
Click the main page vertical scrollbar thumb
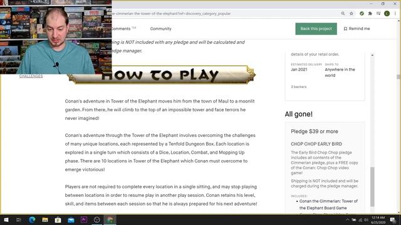pos(398,77)
